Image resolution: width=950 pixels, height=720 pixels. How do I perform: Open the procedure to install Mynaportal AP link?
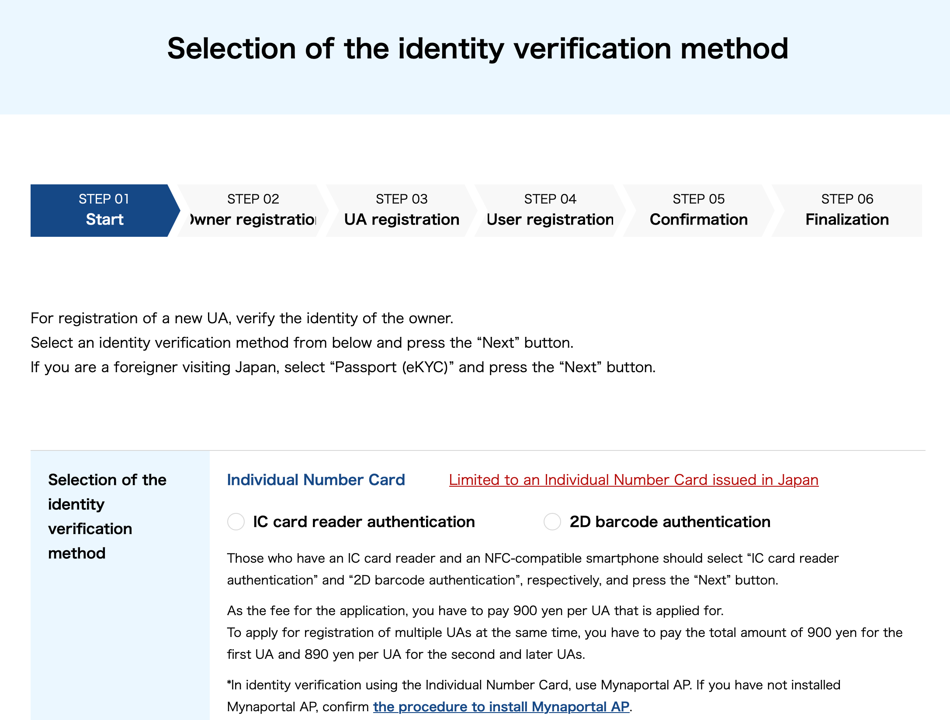(501, 706)
